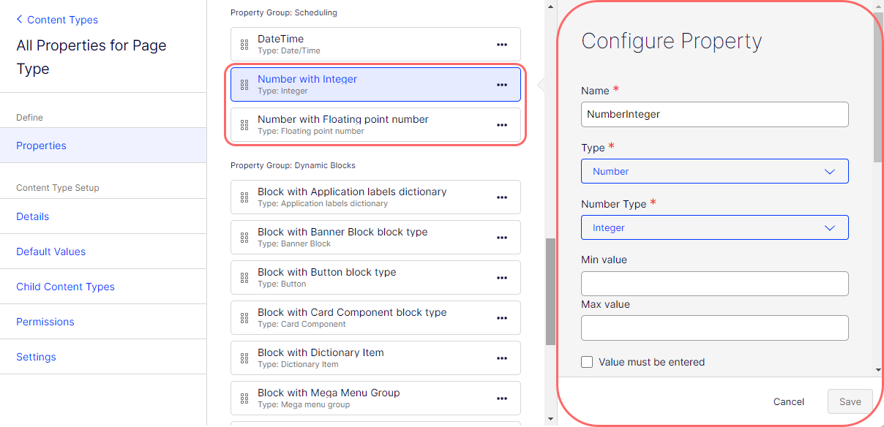Open ellipsis menu for Card Component block
Image resolution: width=884 pixels, height=427 pixels.
click(502, 318)
